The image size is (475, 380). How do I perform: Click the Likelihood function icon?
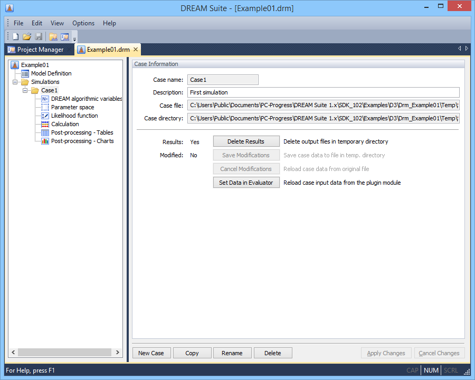pos(45,116)
